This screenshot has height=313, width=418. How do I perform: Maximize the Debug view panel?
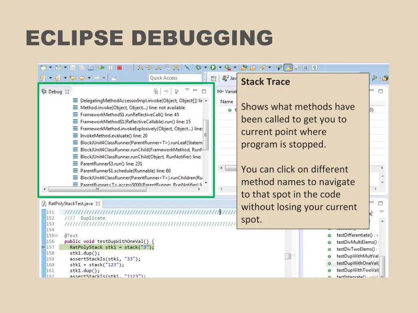click(204, 91)
